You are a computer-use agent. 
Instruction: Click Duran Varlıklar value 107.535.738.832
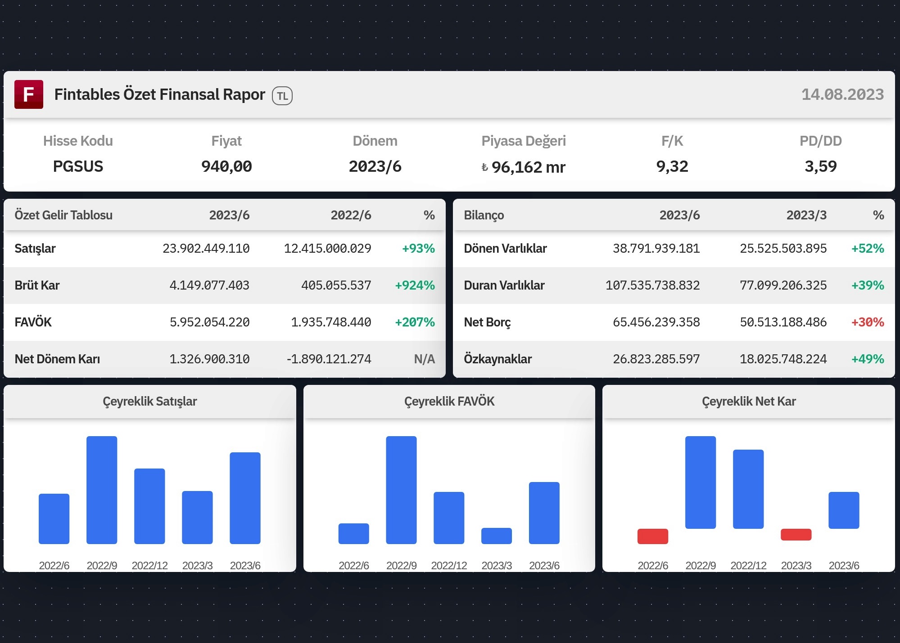(x=653, y=285)
